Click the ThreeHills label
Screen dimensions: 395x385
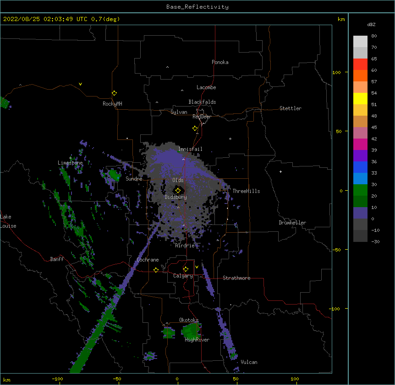(246, 191)
